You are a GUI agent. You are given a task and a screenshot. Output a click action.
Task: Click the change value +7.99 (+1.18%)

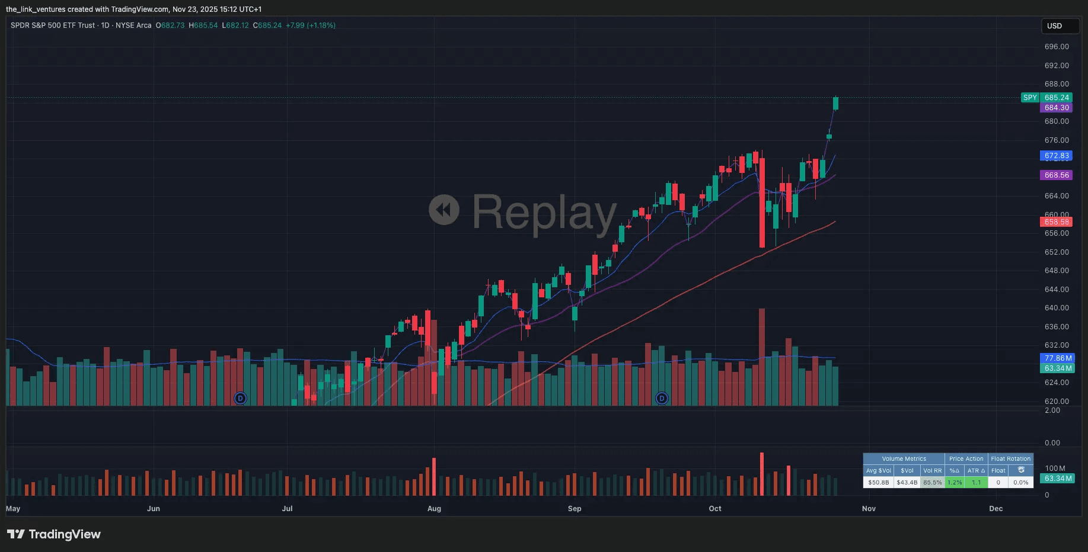pos(311,25)
